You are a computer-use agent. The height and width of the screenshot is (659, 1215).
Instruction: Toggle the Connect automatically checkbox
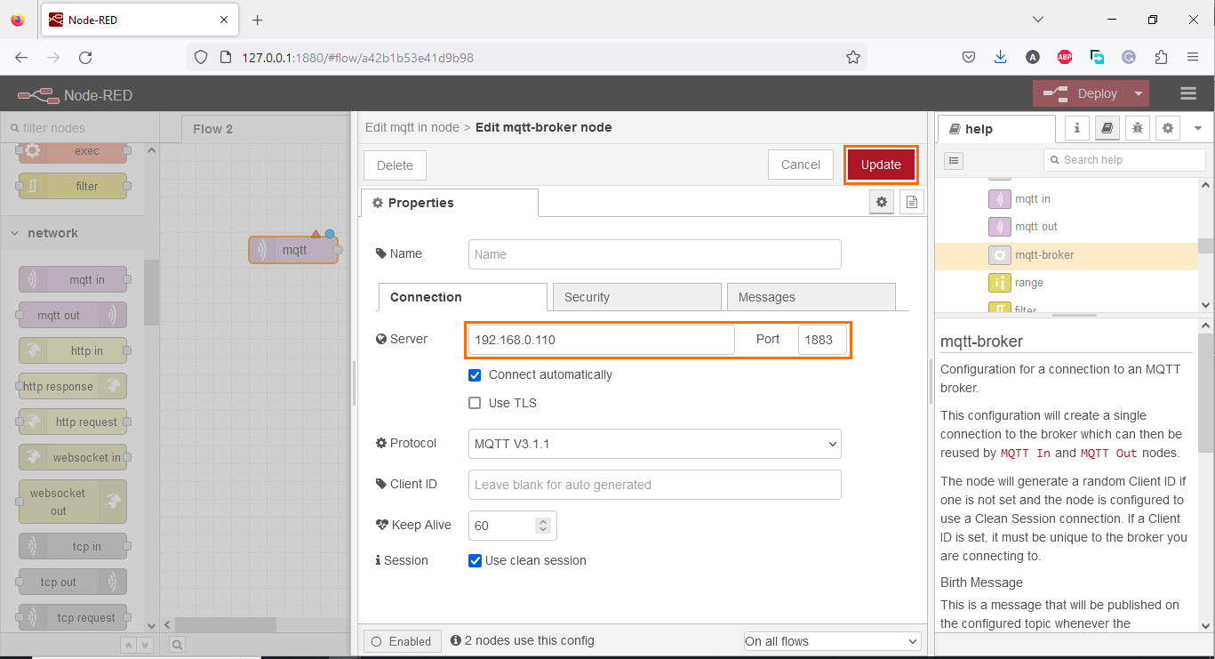(475, 375)
